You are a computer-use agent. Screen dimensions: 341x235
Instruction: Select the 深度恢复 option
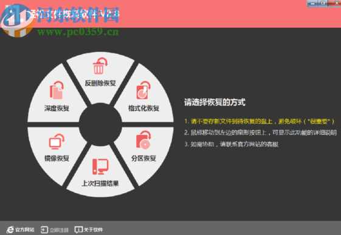pos(57,108)
